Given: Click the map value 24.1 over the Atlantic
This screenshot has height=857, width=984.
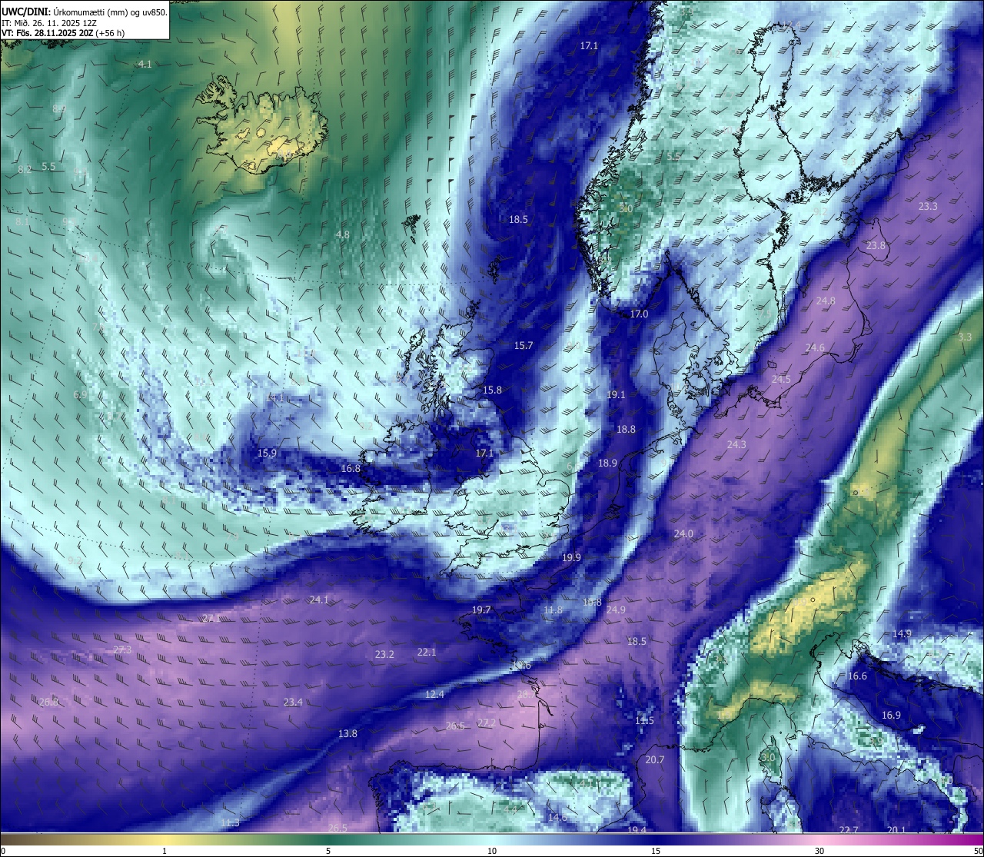Looking at the screenshot, I should (x=319, y=600).
